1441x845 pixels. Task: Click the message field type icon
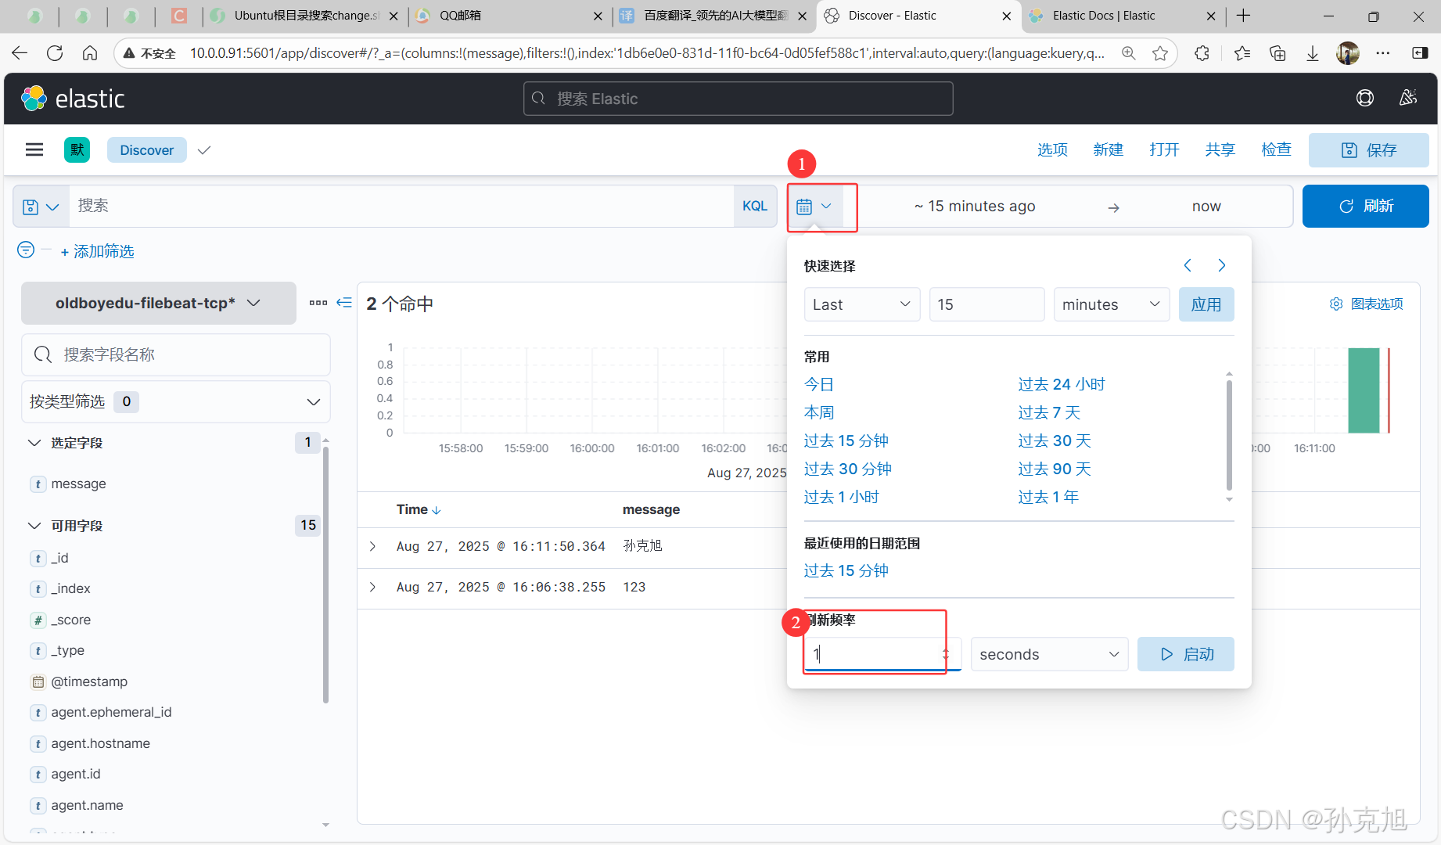[38, 484]
